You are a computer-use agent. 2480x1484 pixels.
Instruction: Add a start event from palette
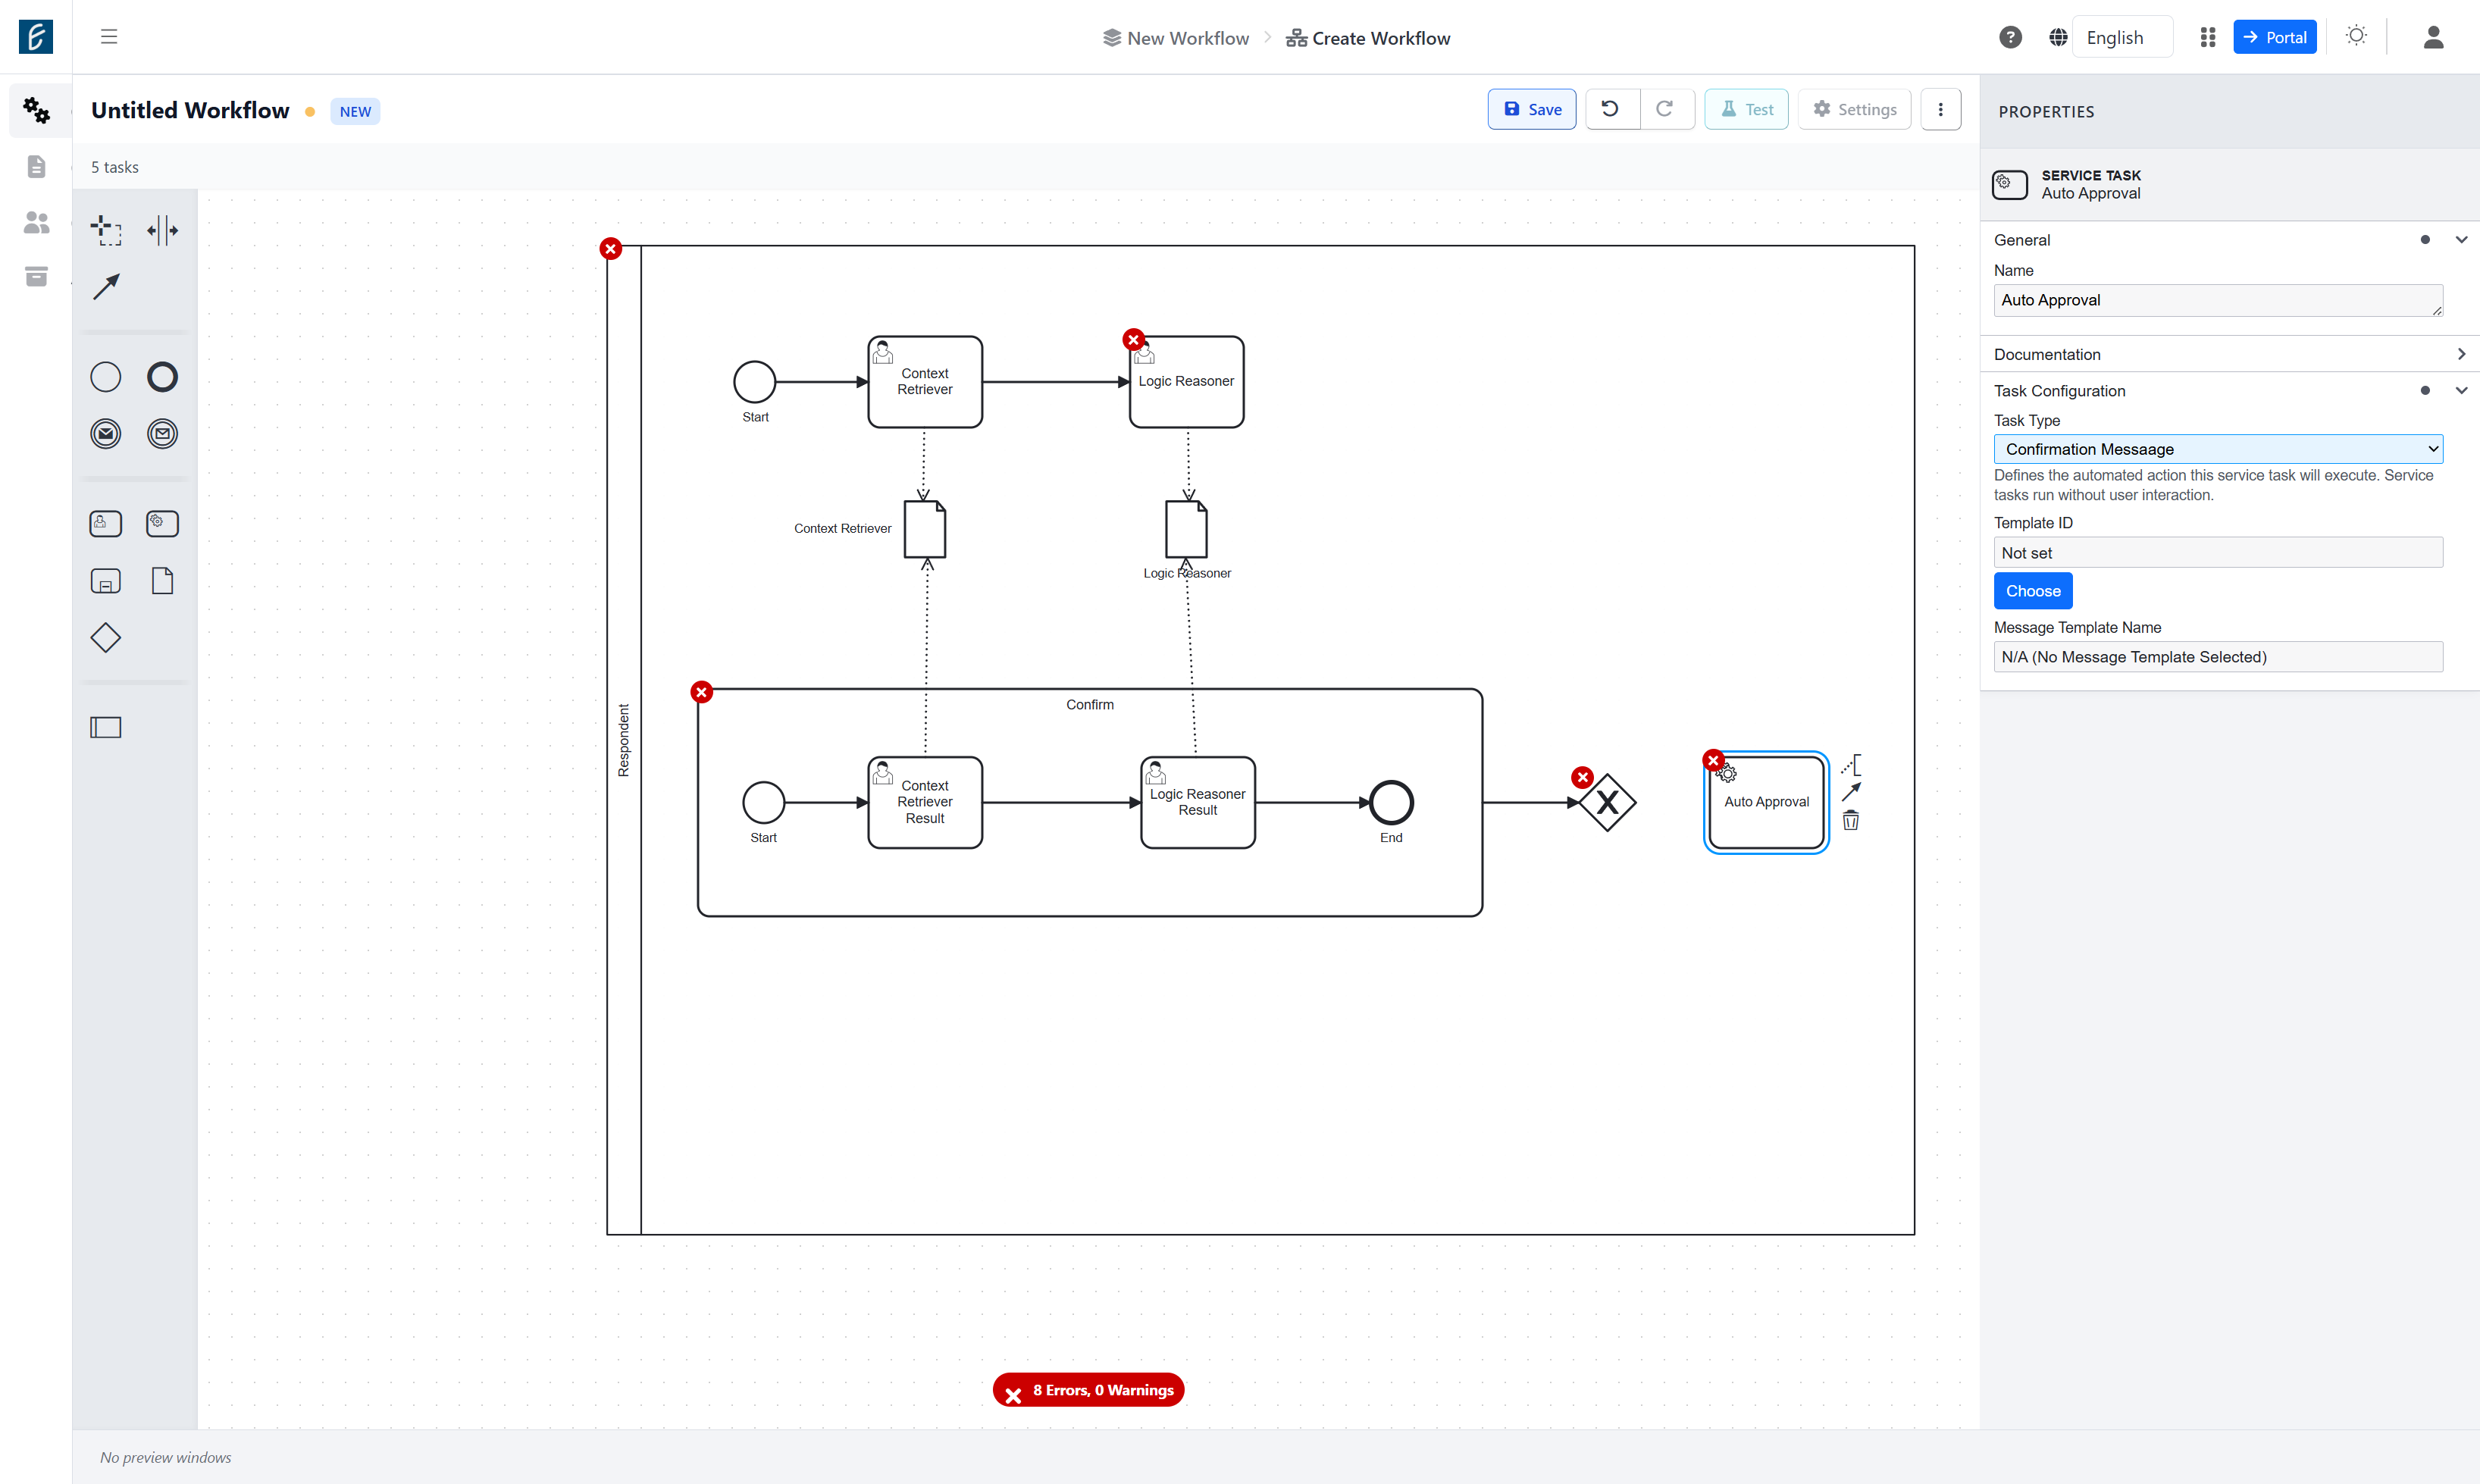pos(106,377)
